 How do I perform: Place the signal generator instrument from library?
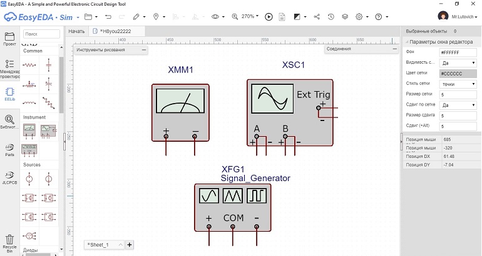tap(29, 150)
